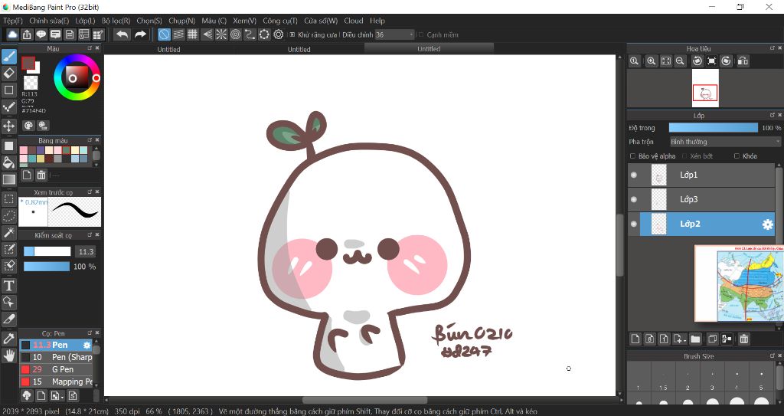Select the G Pen brush

57,369
